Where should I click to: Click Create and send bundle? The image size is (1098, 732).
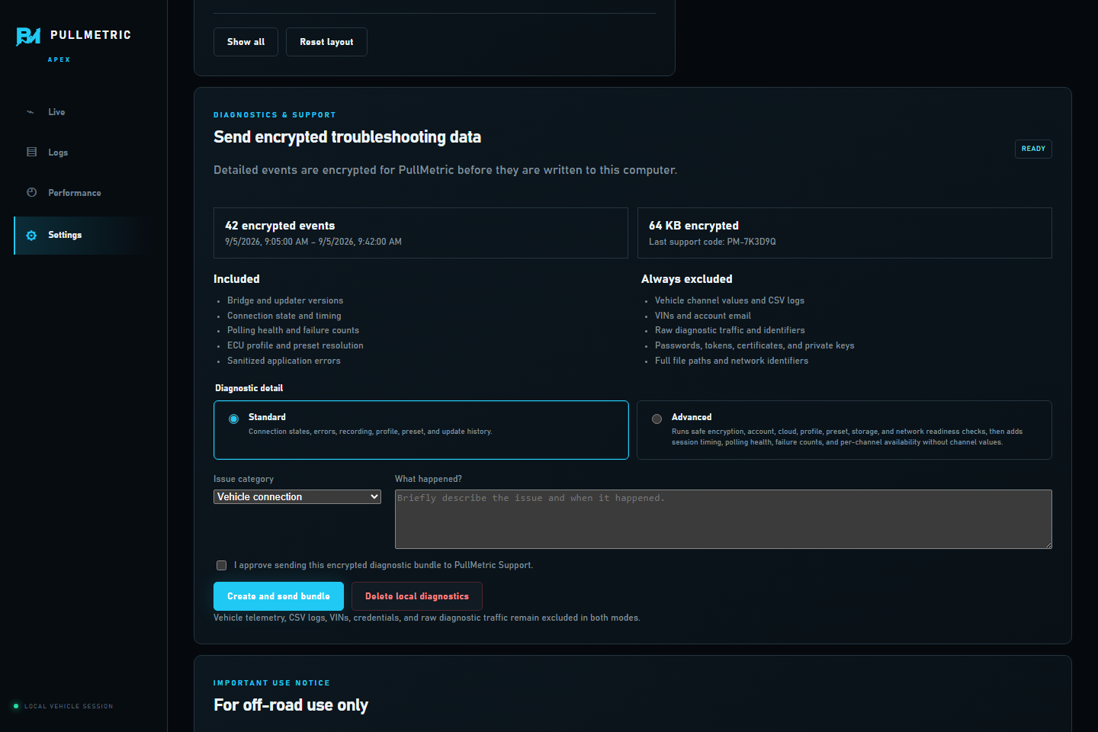point(278,596)
